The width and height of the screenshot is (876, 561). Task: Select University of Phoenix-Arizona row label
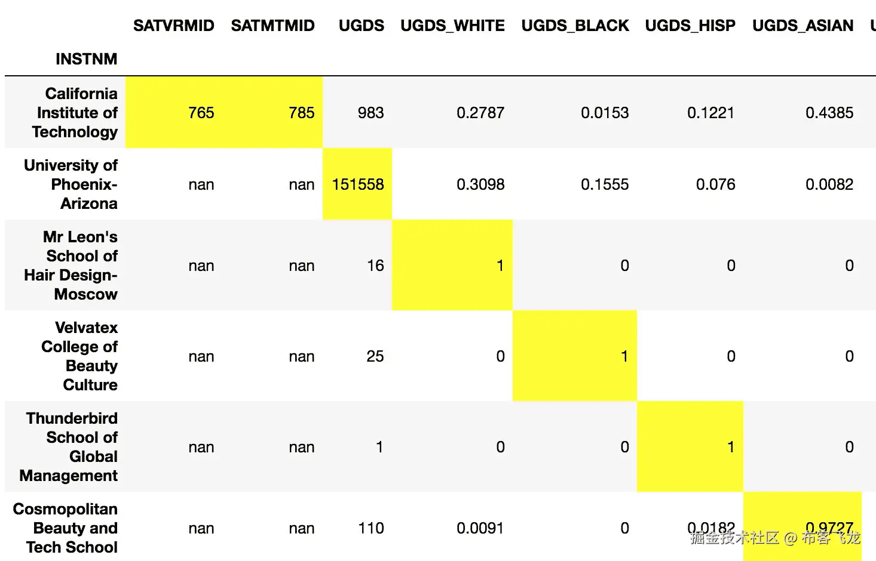coord(71,184)
